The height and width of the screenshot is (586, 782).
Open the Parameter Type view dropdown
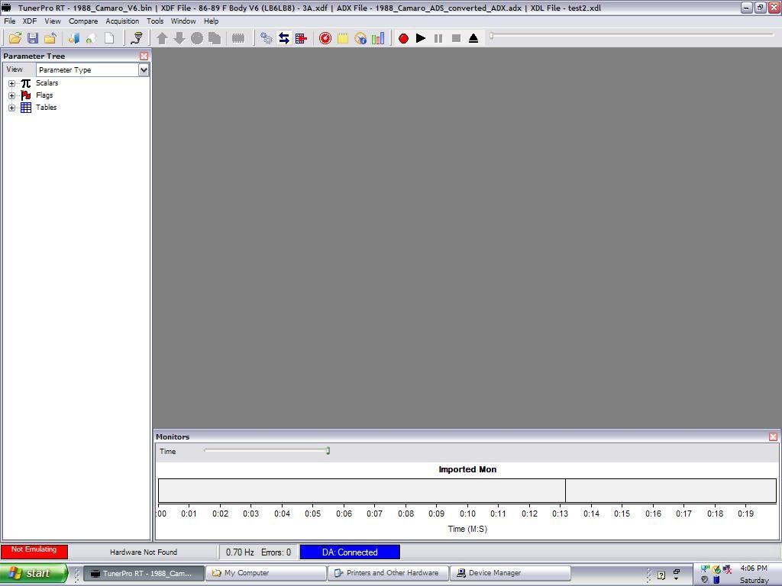[143, 69]
